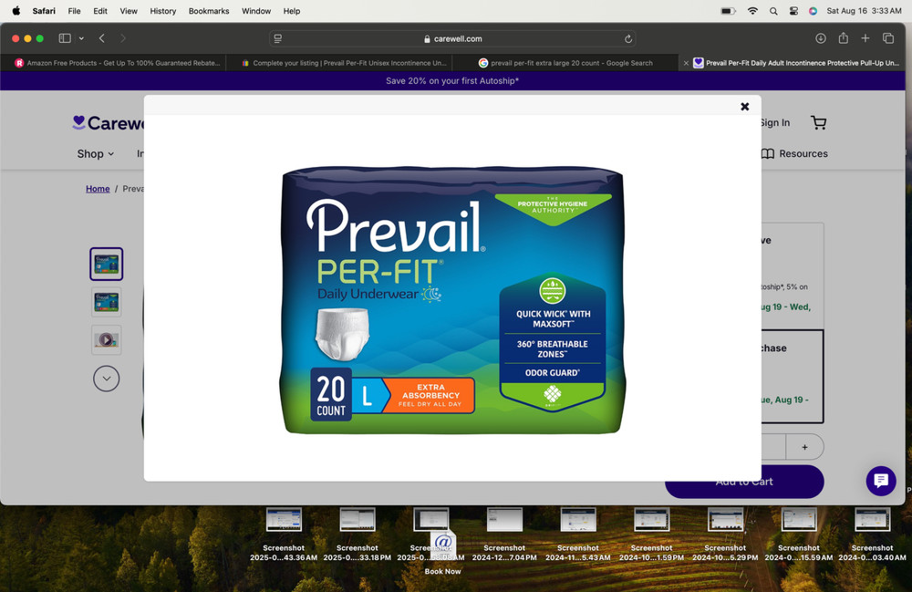The image size is (912, 592).
Task: Click the Resources book icon
Action: [768, 153]
